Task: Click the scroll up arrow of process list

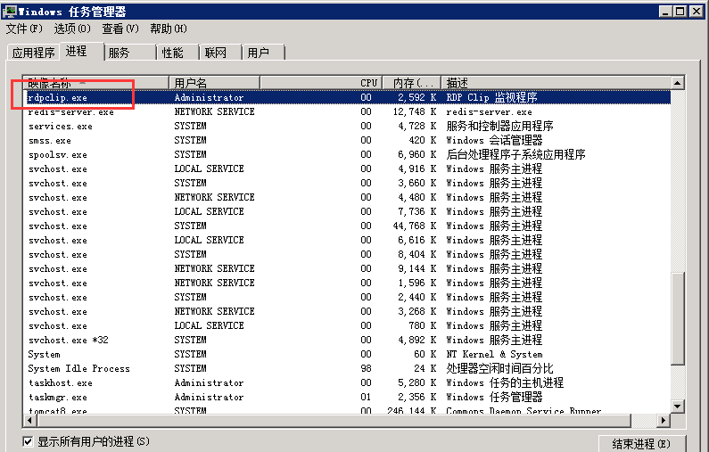Action: 678,83
